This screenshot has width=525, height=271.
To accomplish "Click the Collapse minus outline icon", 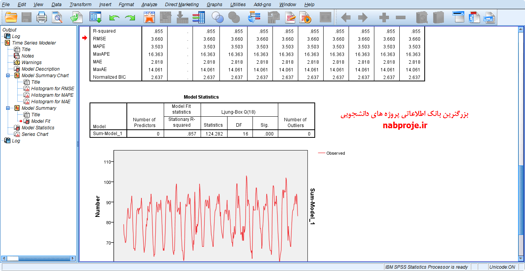I will pyautogui.click(x=400, y=17).
